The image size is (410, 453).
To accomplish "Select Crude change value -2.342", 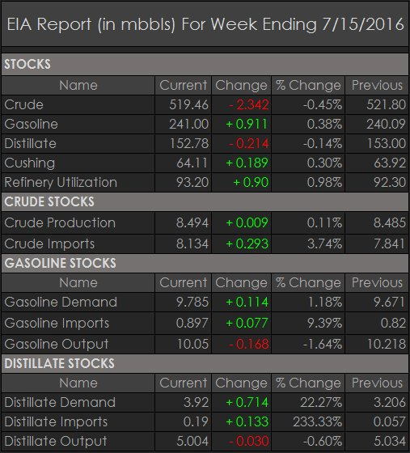I will (248, 104).
